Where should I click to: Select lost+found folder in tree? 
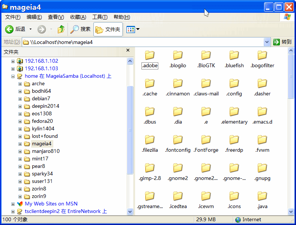tap(45, 136)
